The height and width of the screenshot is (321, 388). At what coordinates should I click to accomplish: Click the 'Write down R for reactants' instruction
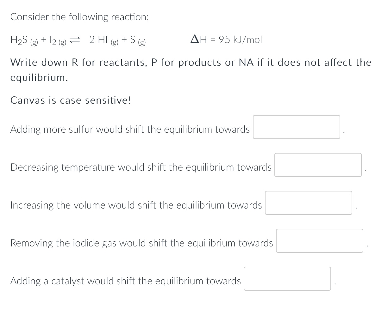coord(191,62)
